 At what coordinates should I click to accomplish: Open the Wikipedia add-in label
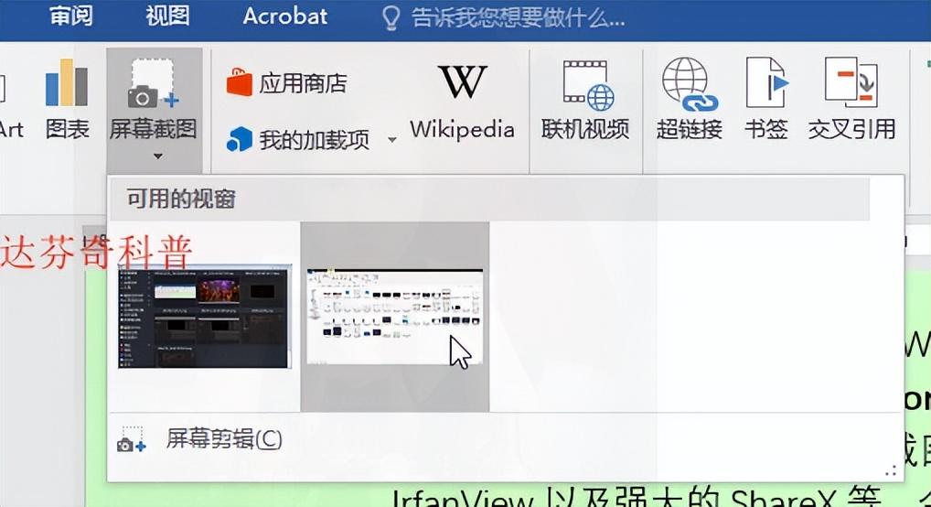pos(462,130)
